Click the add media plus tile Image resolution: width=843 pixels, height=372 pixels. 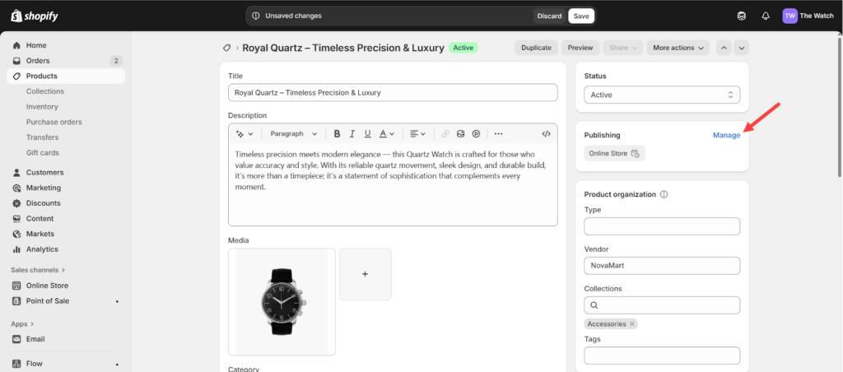366,274
